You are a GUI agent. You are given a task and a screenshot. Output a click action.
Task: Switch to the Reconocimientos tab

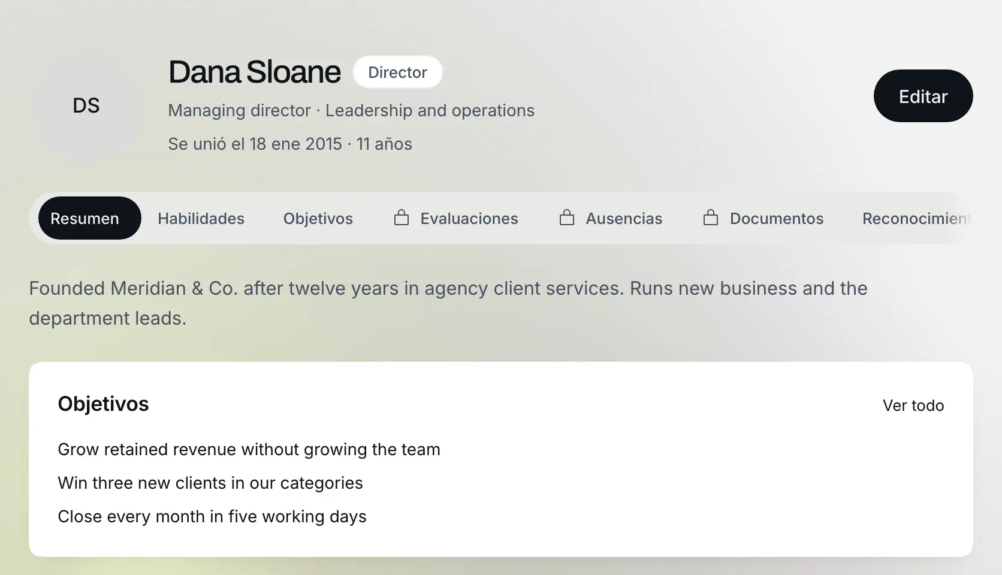click(x=917, y=219)
